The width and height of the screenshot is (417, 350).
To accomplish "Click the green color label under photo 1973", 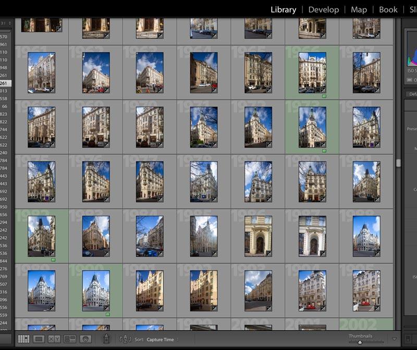I will (324, 151).
